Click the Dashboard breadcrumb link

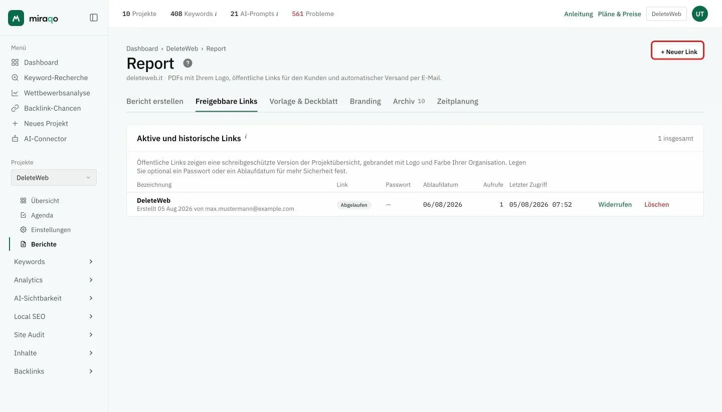point(142,49)
